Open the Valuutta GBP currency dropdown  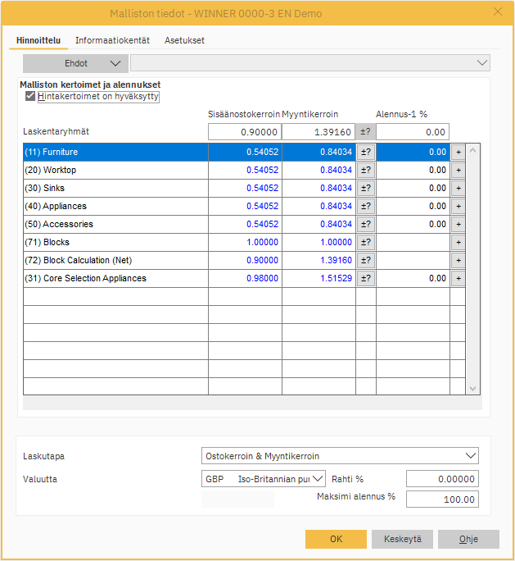263,479
